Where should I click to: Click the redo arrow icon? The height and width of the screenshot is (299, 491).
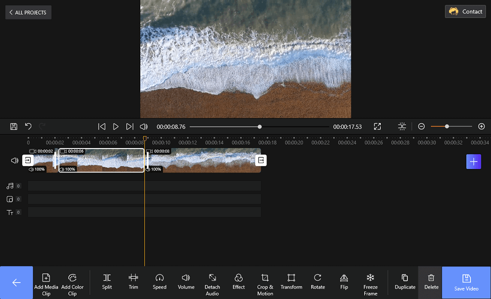coord(42,126)
